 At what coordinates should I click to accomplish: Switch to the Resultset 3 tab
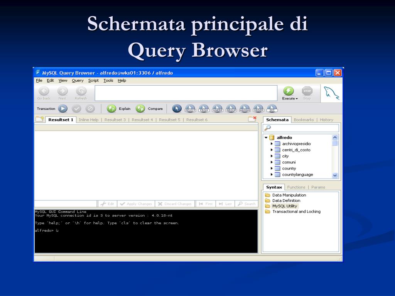(x=115, y=120)
